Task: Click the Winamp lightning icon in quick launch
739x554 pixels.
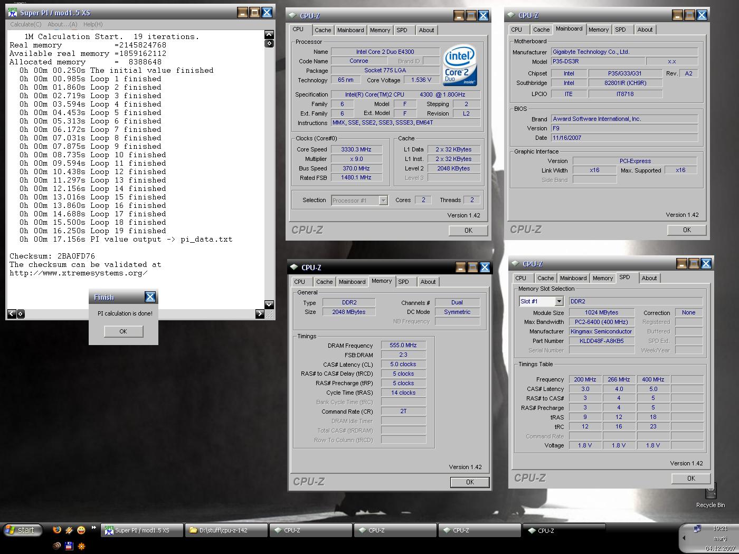Action: (x=69, y=530)
